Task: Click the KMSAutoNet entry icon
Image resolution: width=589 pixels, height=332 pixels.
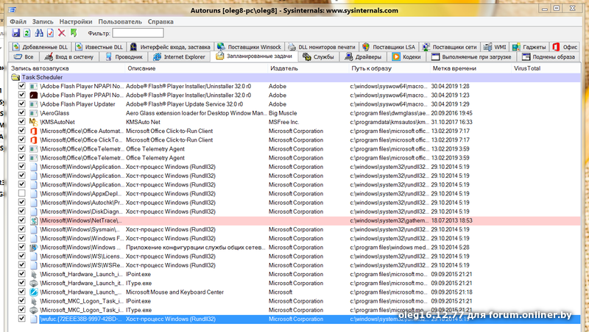Action: [x=33, y=122]
